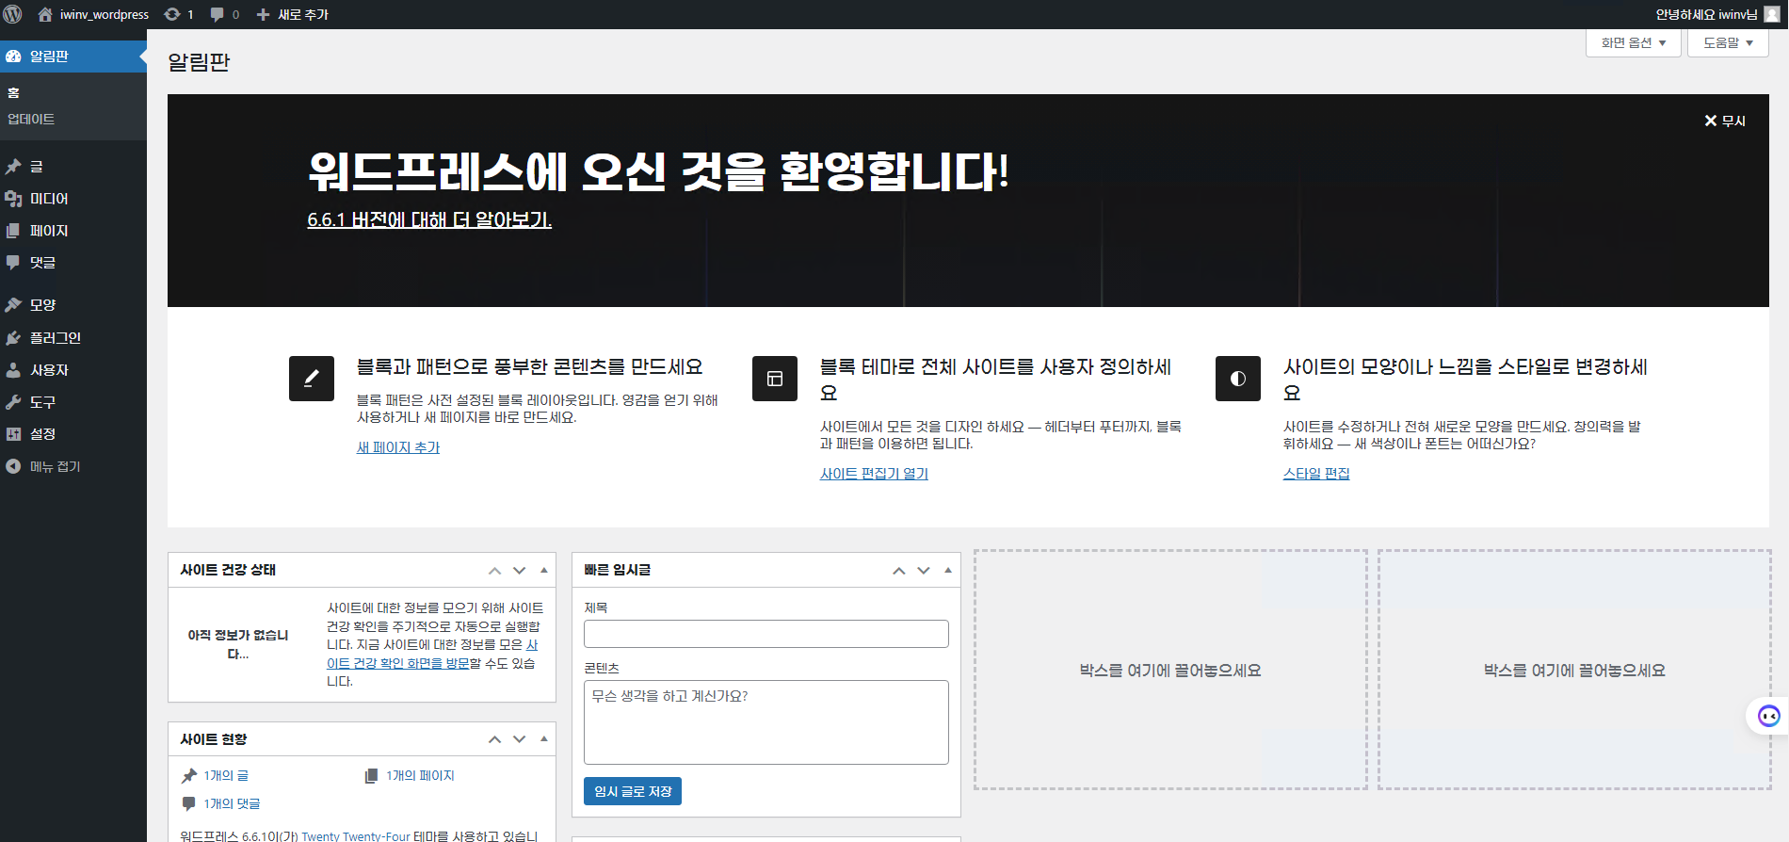Click the layout block theme icon
The width and height of the screenshot is (1789, 842).
(775, 379)
